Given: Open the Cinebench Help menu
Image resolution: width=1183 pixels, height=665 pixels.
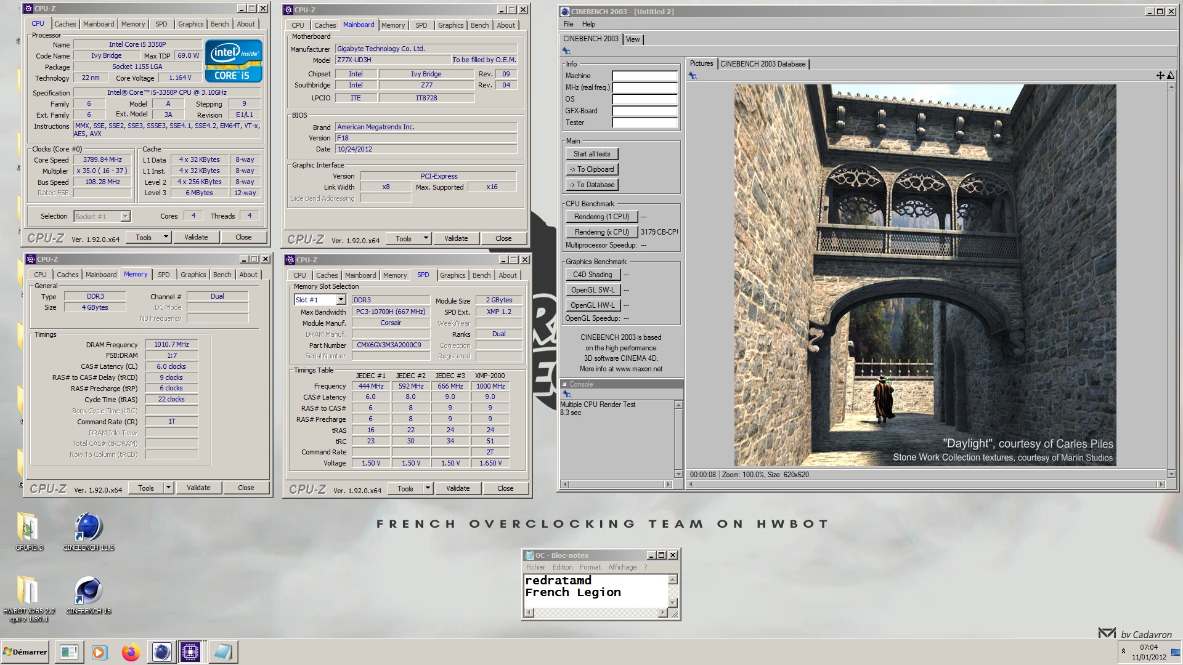Looking at the screenshot, I should click(588, 24).
